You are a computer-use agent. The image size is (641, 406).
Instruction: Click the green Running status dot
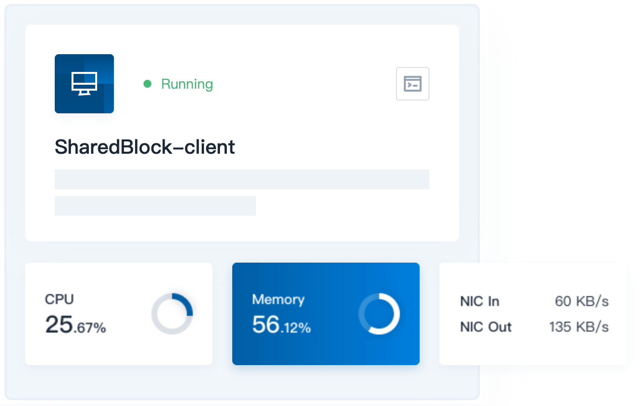pyautogui.click(x=147, y=84)
